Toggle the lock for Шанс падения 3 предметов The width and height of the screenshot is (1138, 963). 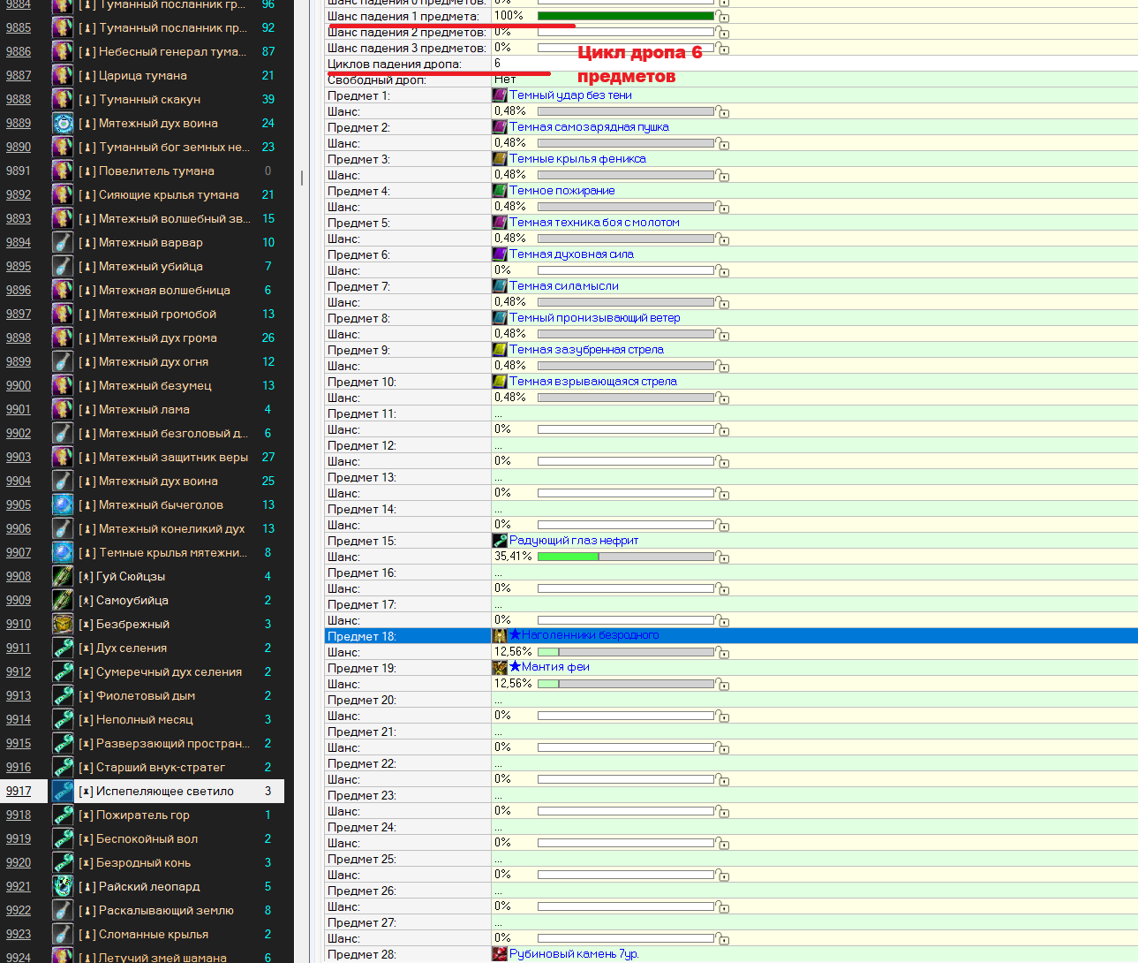pyautogui.click(x=723, y=49)
